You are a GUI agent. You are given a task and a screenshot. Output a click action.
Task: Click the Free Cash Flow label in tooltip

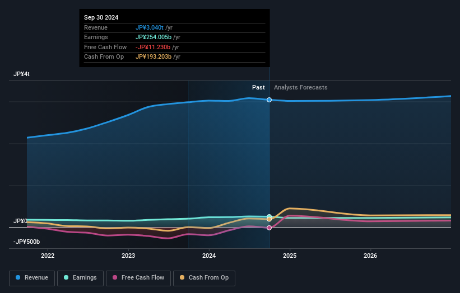[105, 47]
